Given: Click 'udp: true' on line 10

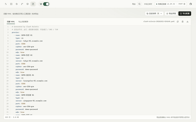Looking at the screenshot, I should pyautogui.click(x=20, y=52).
